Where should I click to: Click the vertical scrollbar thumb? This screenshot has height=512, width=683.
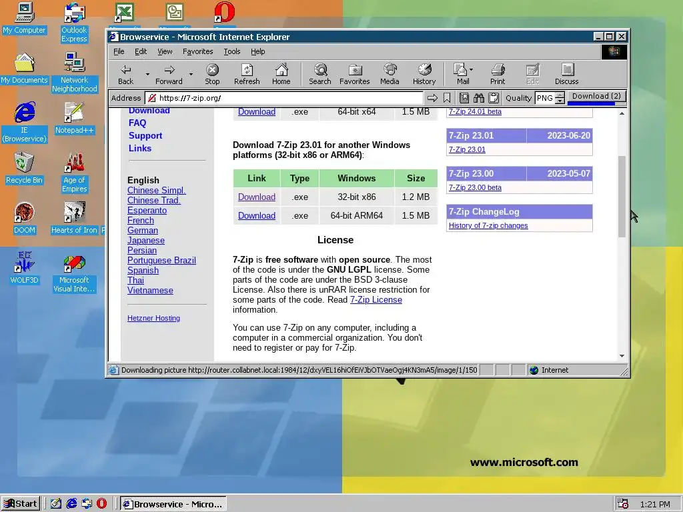(x=622, y=197)
